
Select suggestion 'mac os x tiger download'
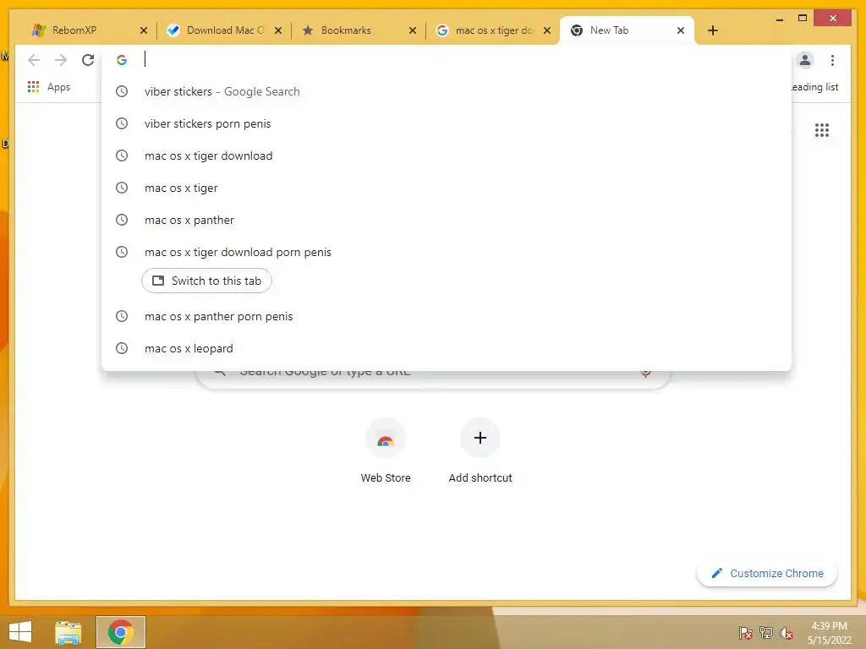click(447, 155)
